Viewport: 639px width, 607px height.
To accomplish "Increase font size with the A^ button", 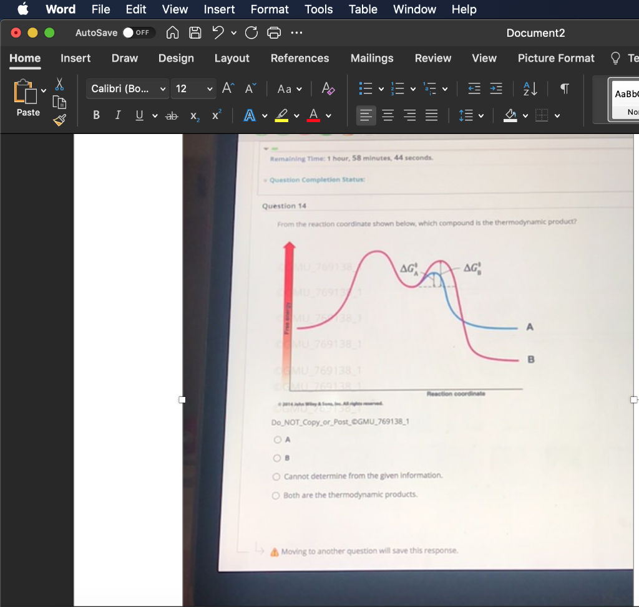I will [227, 88].
